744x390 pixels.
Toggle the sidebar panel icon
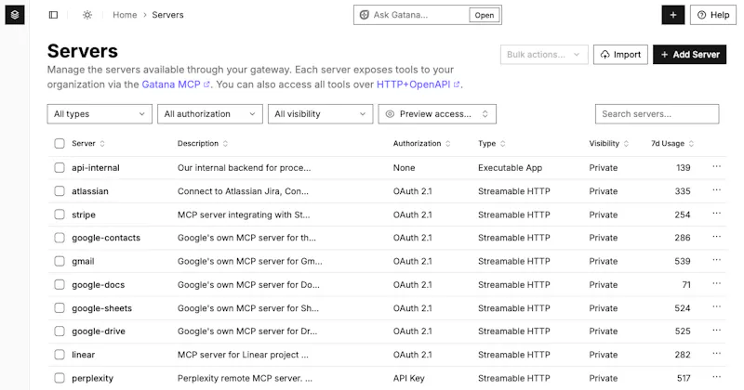54,15
